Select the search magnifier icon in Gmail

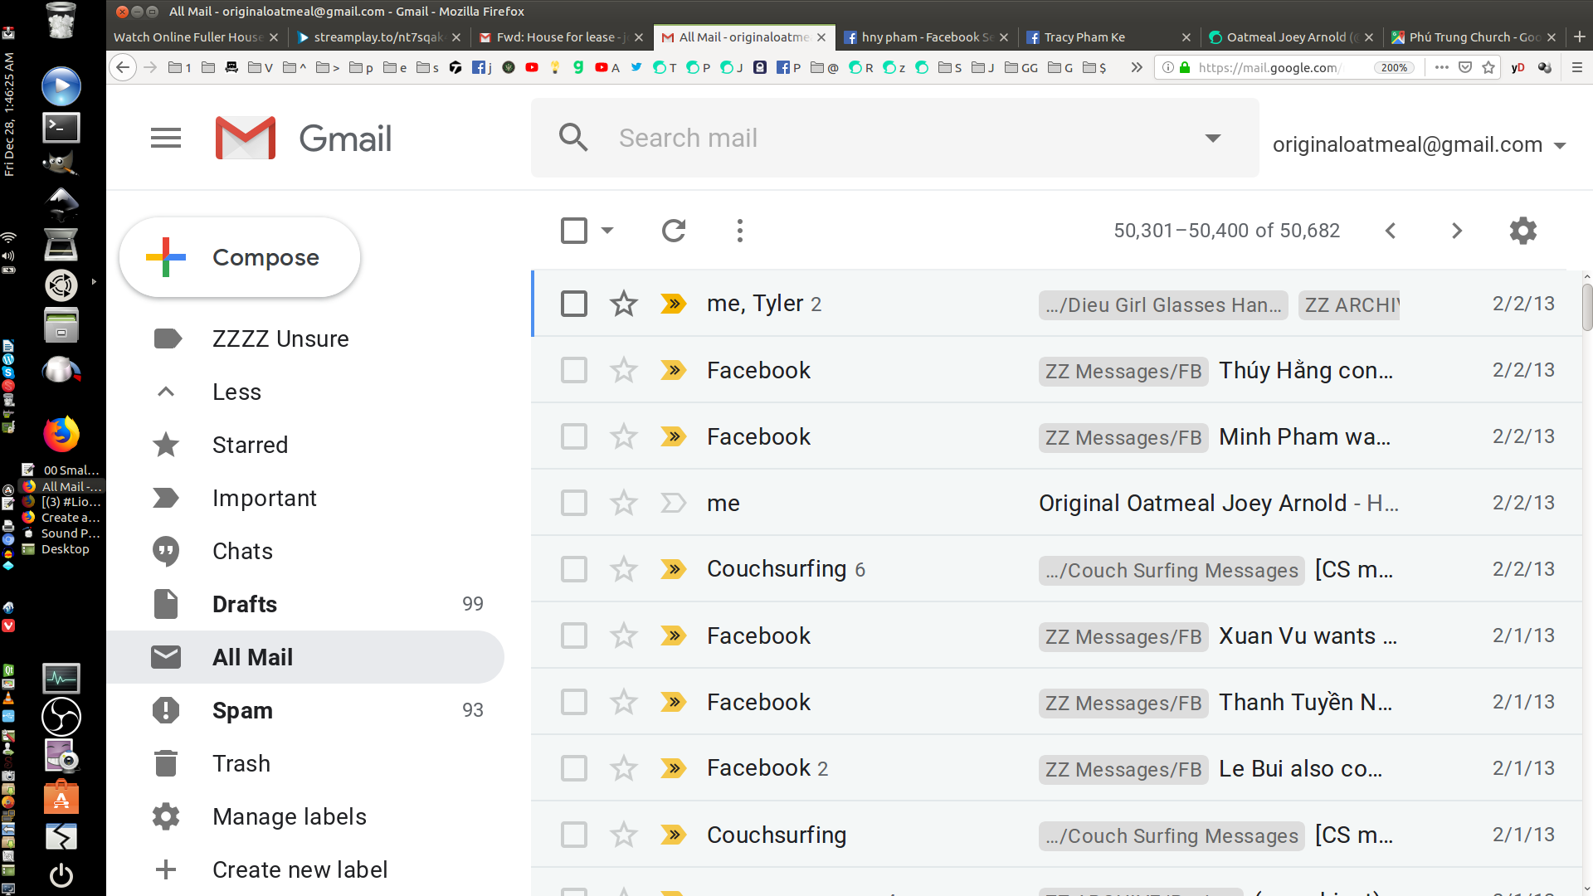point(573,138)
